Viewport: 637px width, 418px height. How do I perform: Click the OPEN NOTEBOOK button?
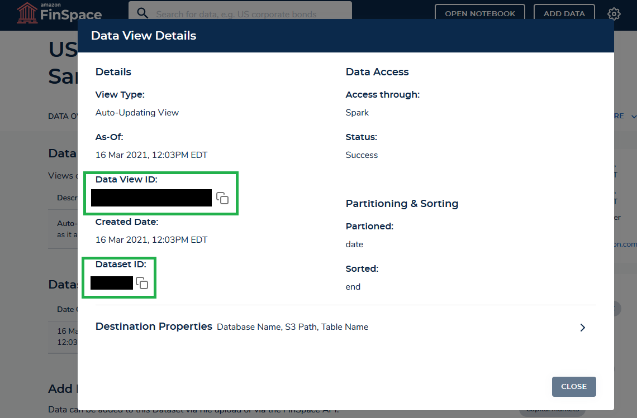coord(479,13)
